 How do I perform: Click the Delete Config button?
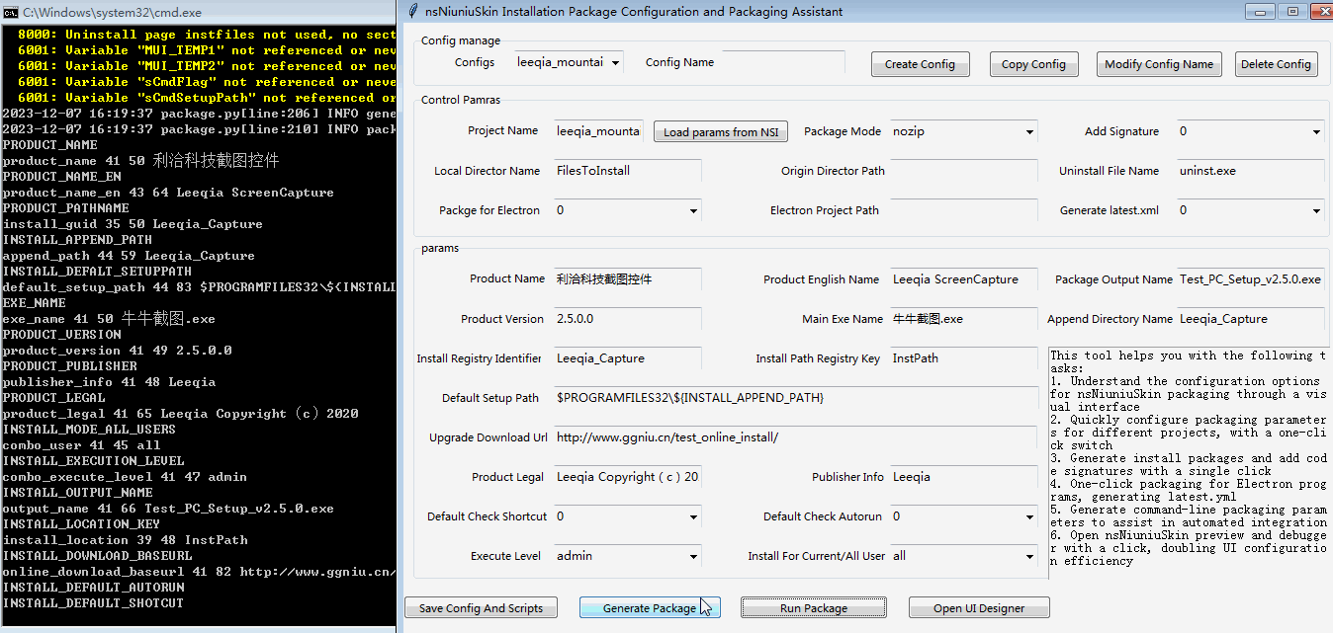click(x=1276, y=64)
